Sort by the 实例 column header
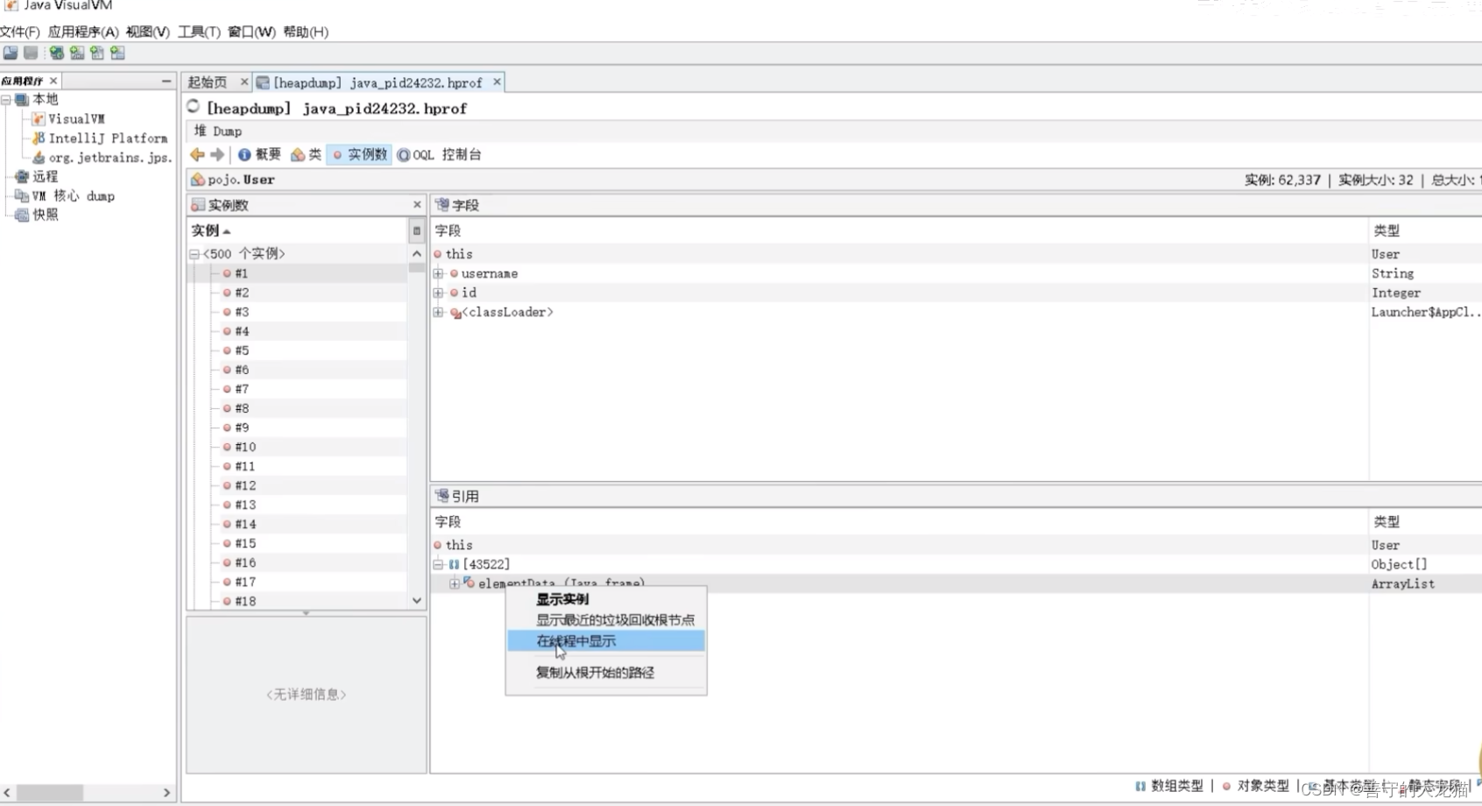The width and height of the screenshot is (1482, 806). (298, 230)
